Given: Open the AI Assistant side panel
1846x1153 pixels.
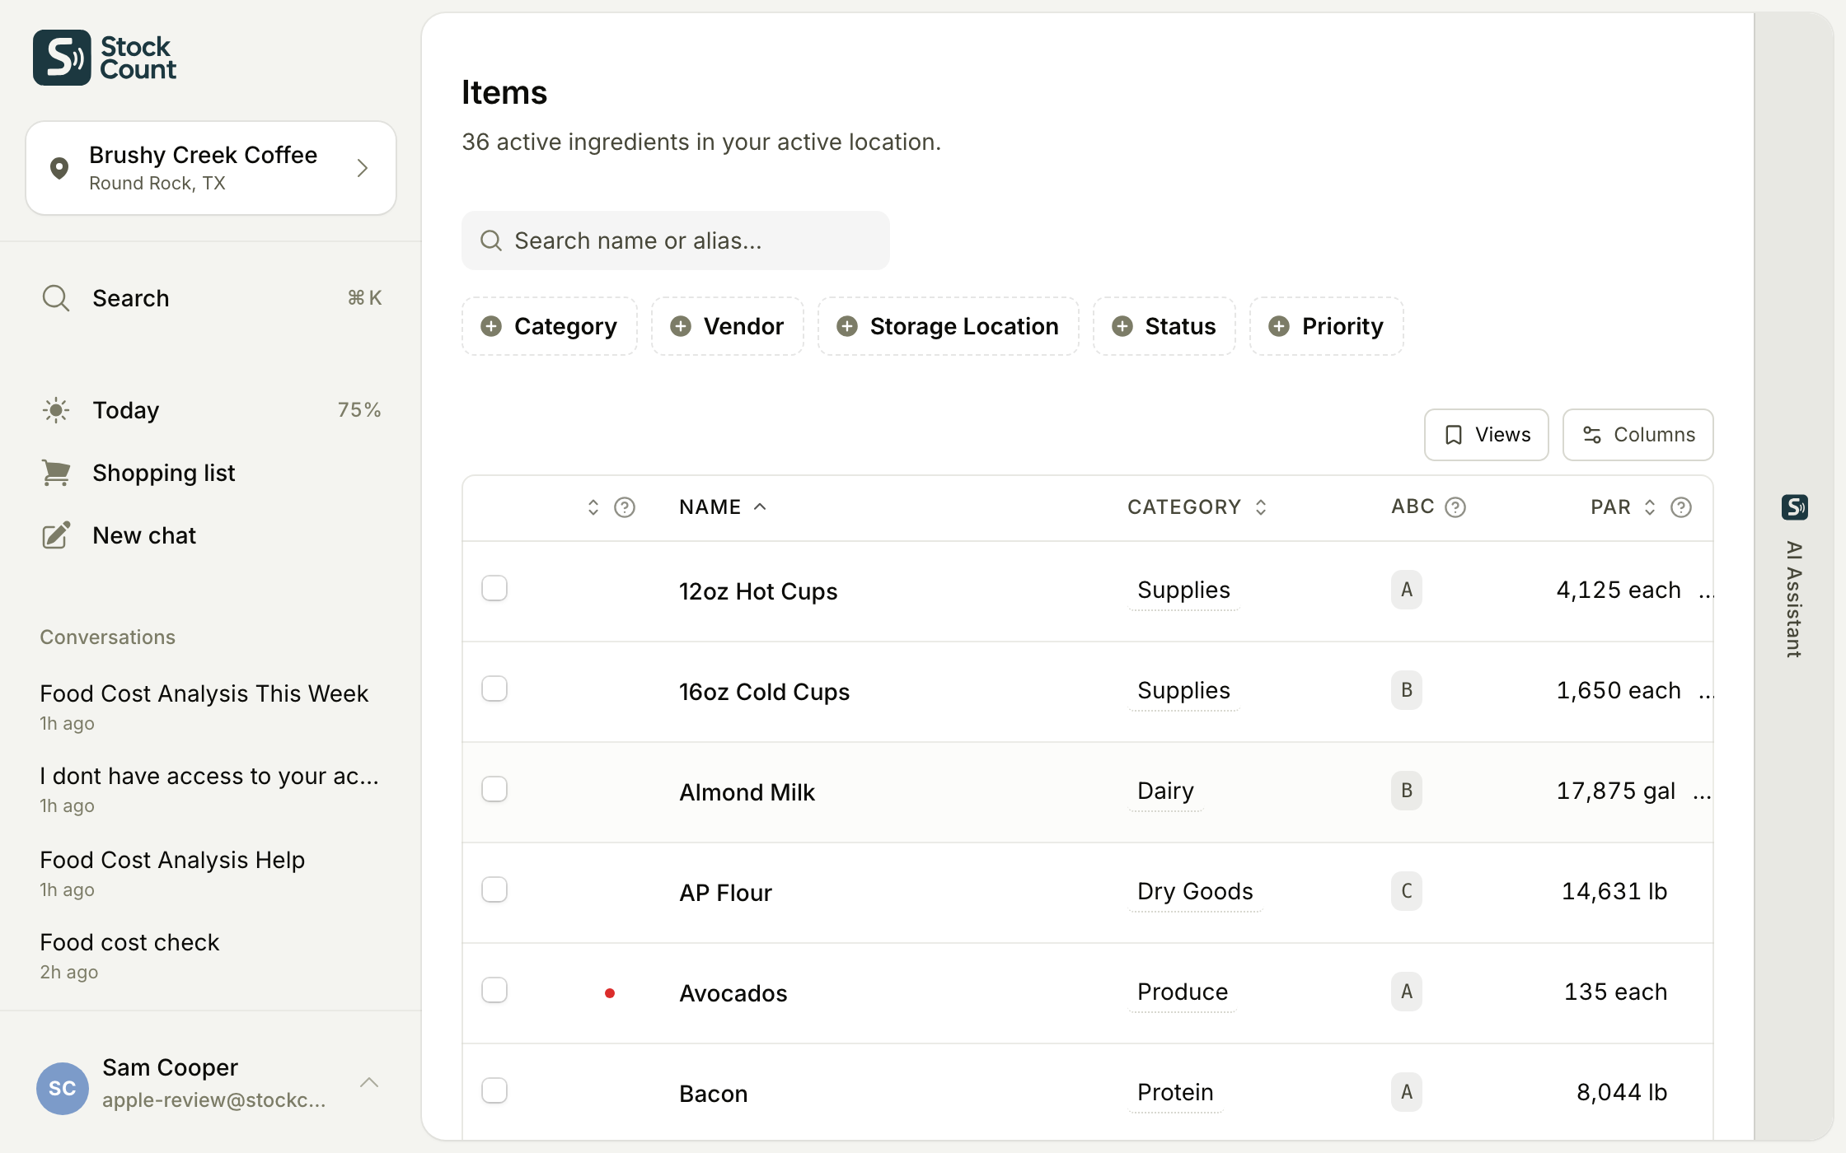Looking at the screenshot, I should [x=1794, y=576].
